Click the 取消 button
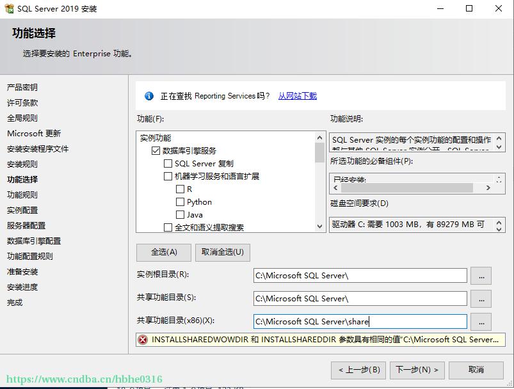 (476, 370)
